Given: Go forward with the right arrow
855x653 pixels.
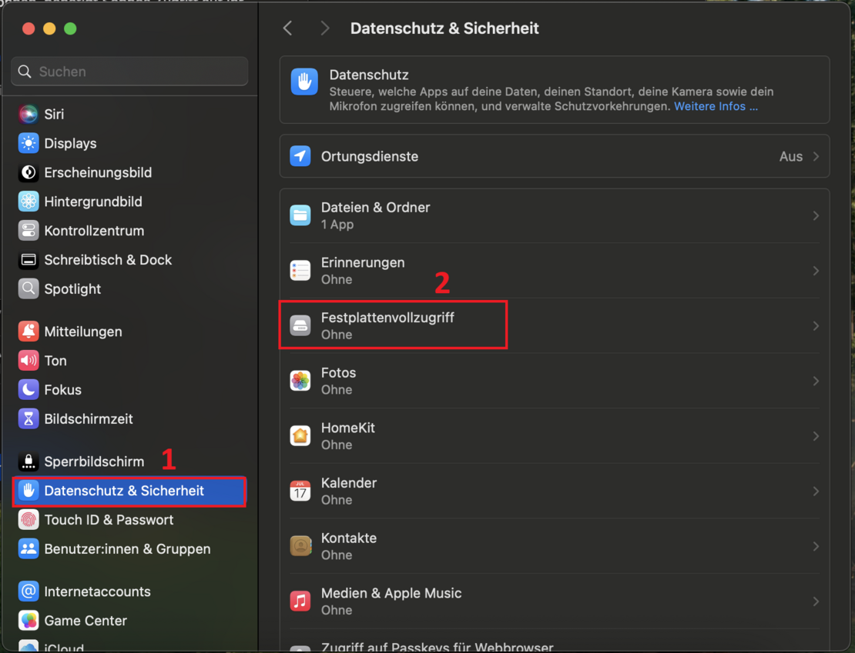Looking at the screenshot, I should click(x=325, y=28).
